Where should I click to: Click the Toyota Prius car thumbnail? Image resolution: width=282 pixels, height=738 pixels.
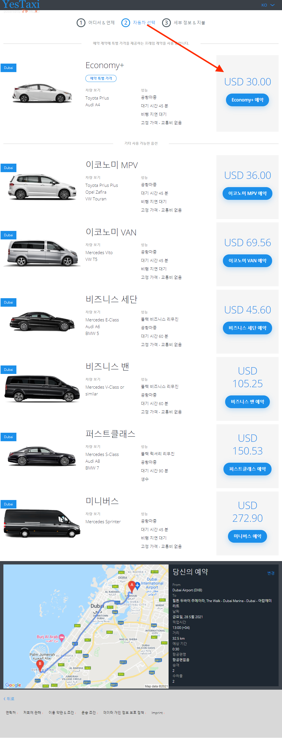[x=42, y=93]
